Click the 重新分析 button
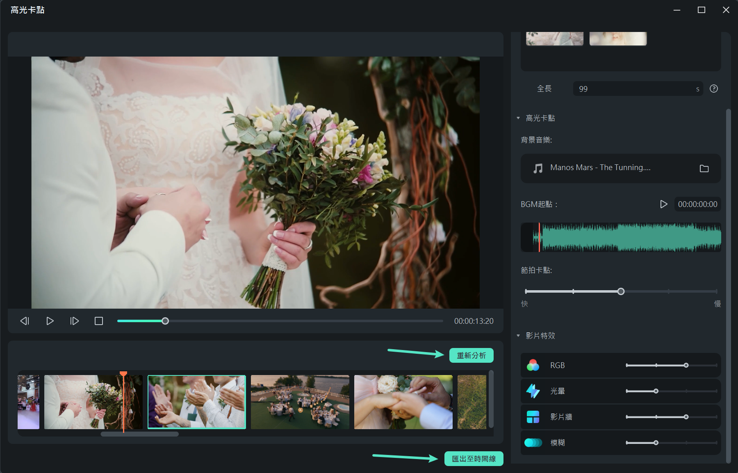Viewport: 738px width, 473px height. 471,355
